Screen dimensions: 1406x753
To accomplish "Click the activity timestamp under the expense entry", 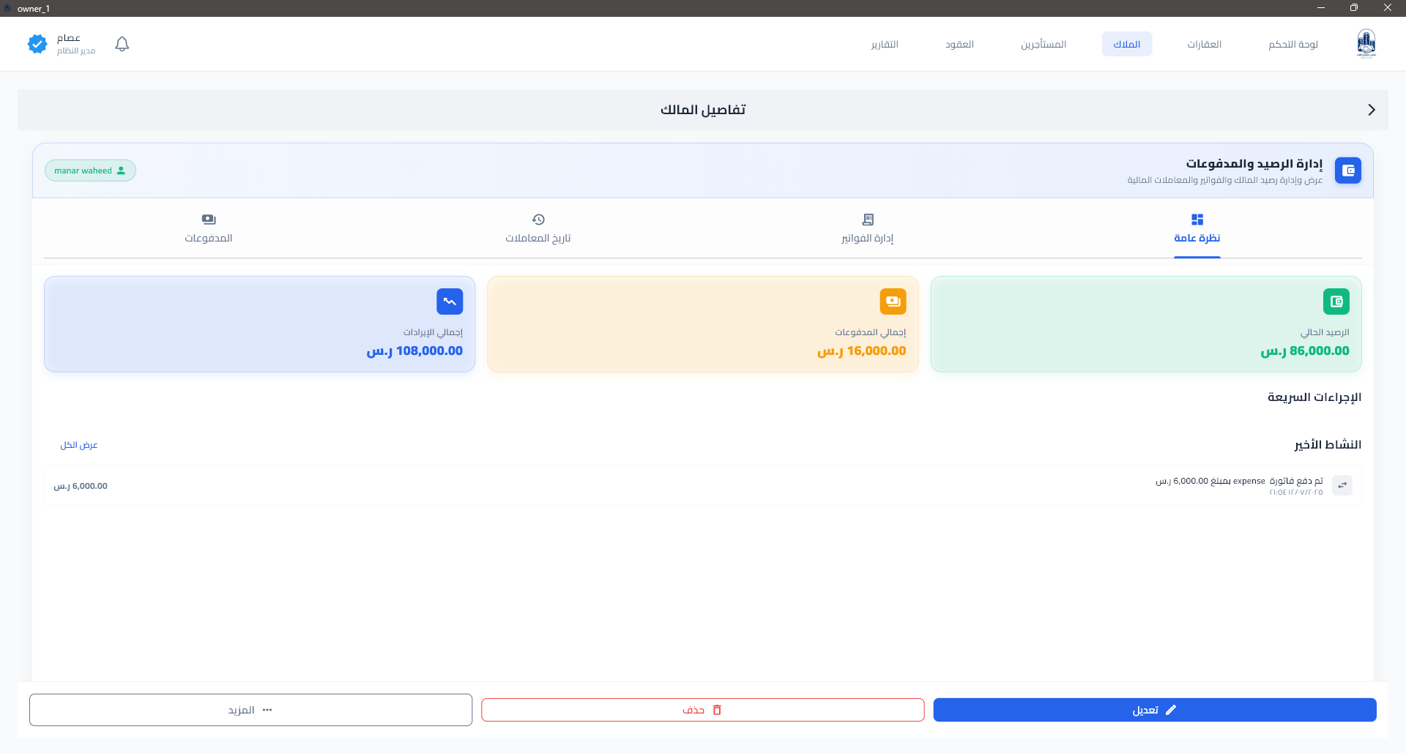I will tap(1296, 492).
